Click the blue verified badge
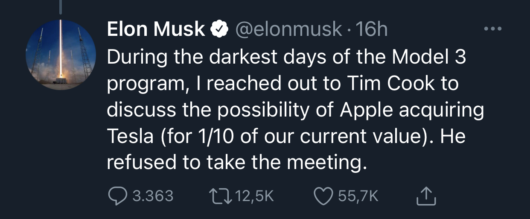 (218, 29)
